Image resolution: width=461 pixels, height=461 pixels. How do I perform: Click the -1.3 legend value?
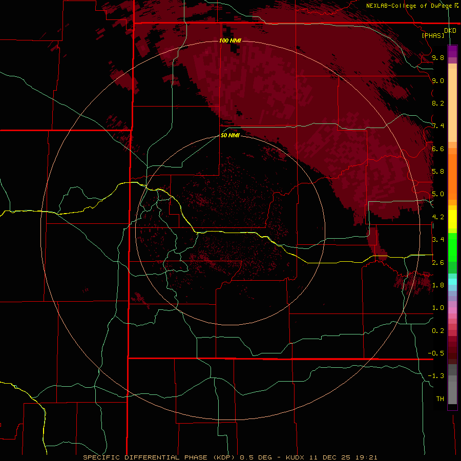pyautogui.click(x=436, y=376)
